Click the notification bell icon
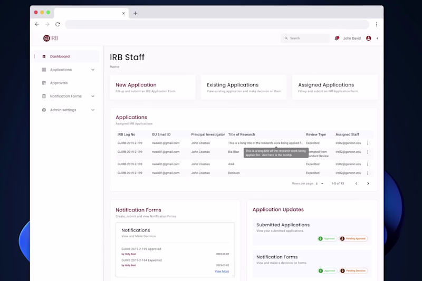 pos(337,38)
